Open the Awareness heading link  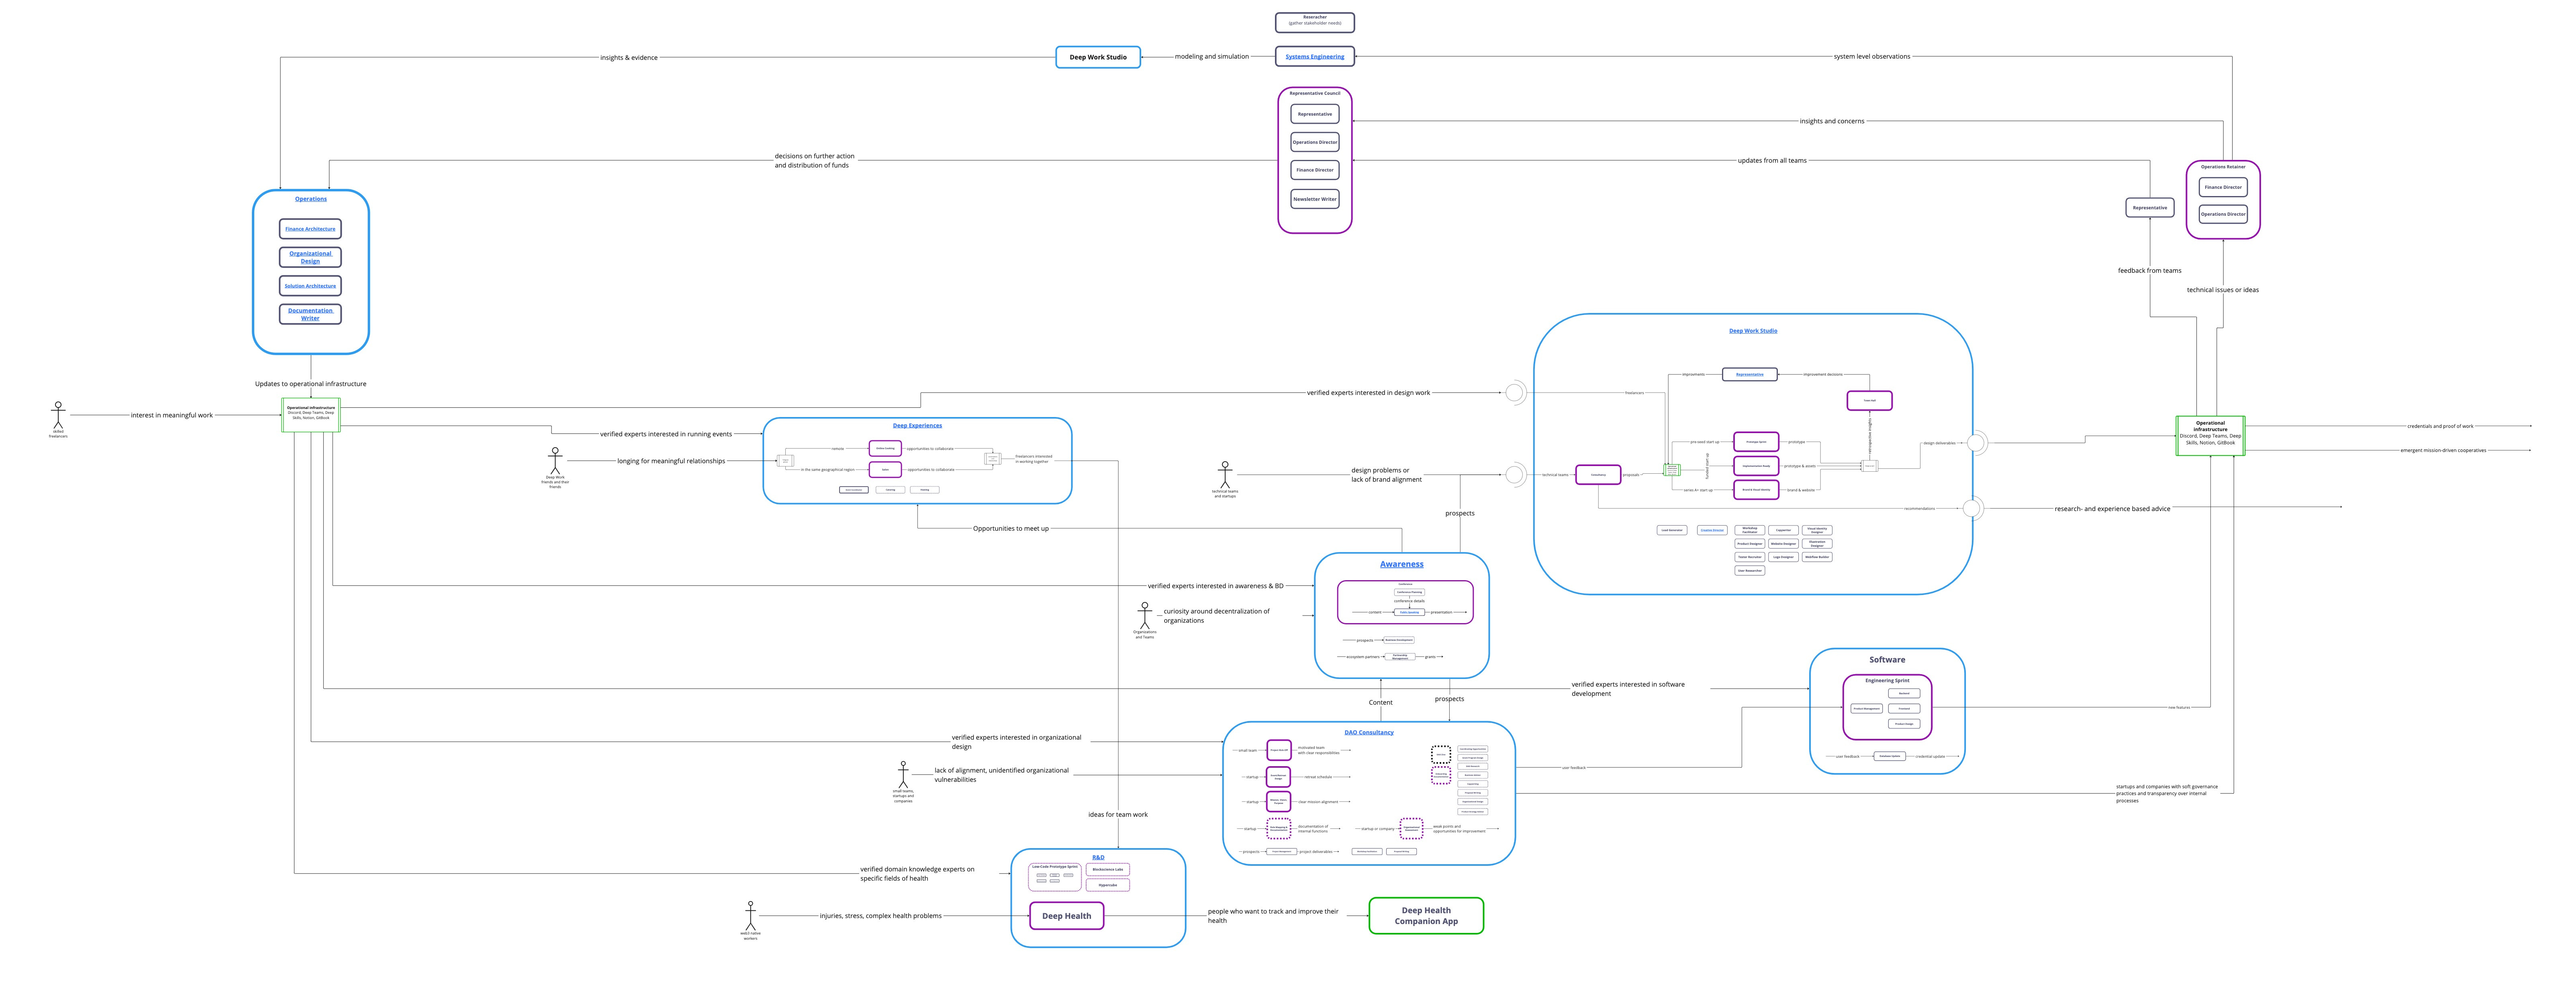click(1401, 564)
